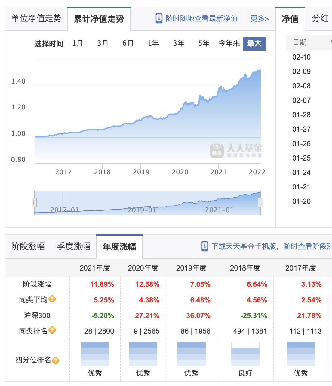Click the help icon next to 同类排名

tap(52, 330)
